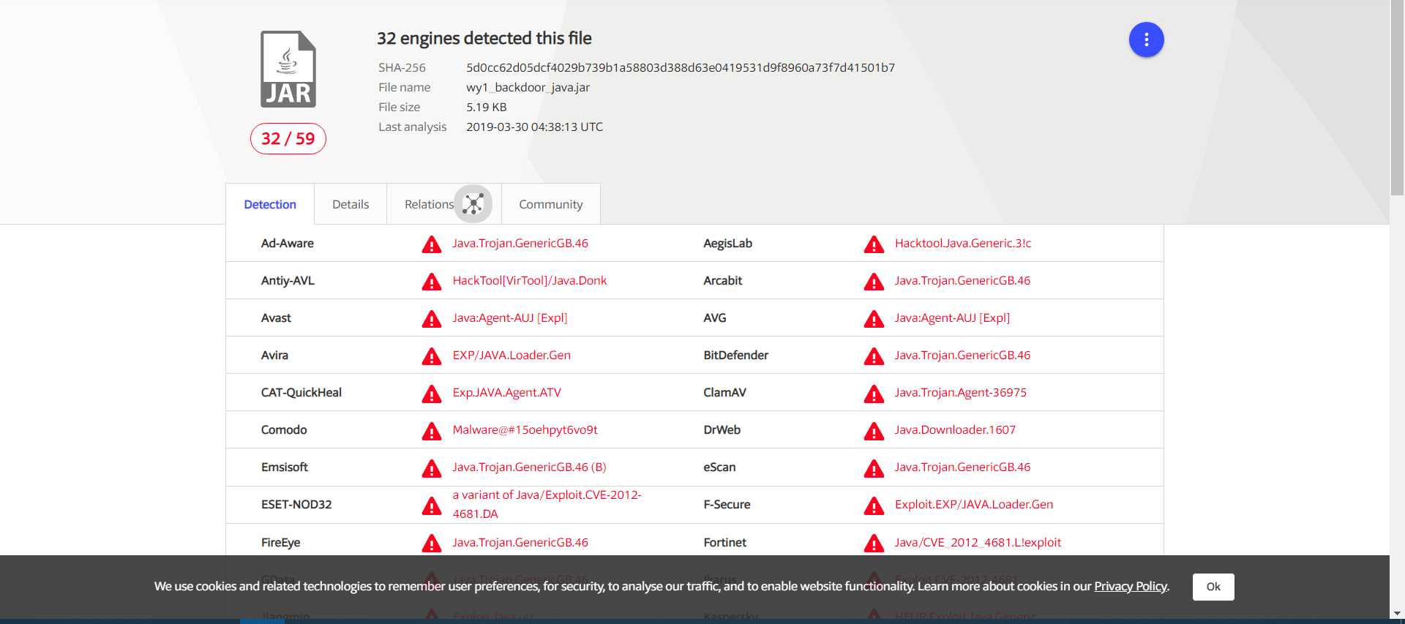Click Avira result EXP/JAVA.Loader.Gen

[x=512, y=355]
